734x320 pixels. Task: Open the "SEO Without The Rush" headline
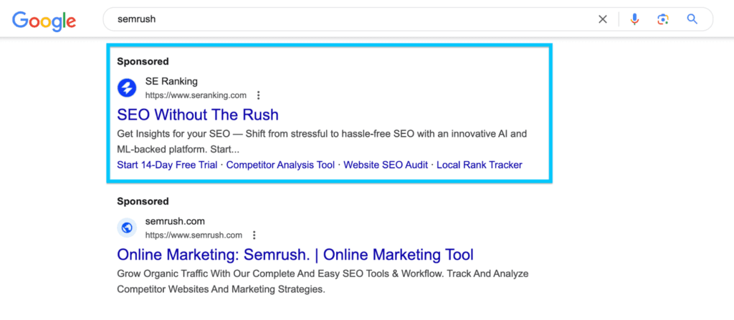[198, 115]
